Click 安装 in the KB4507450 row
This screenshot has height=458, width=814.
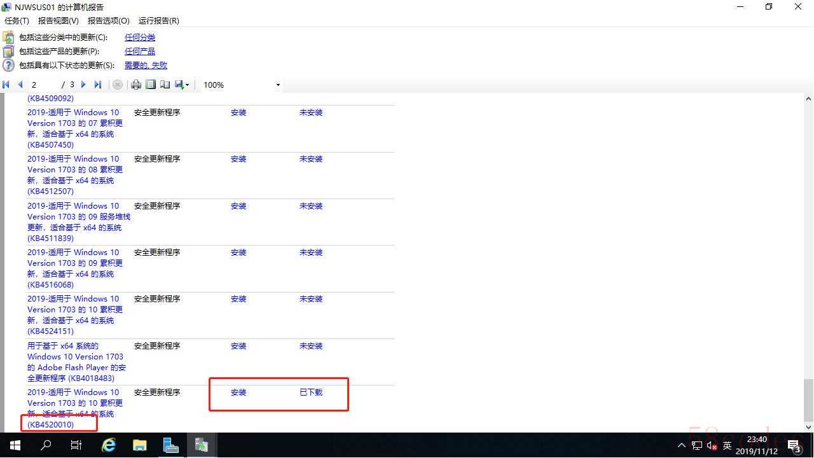(x=238, y=113)
